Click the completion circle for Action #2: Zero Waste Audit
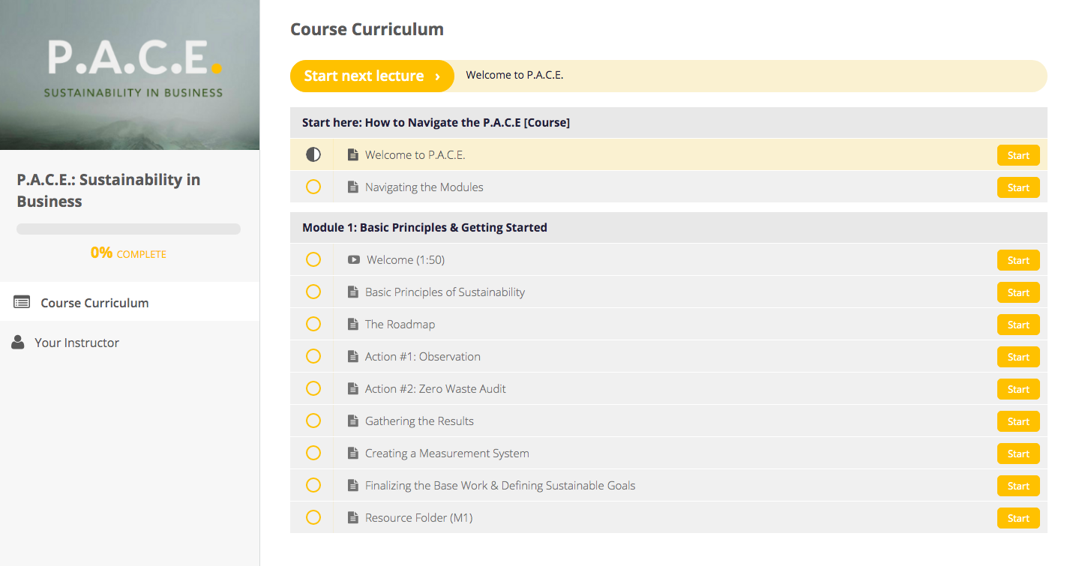 point(313,388)
